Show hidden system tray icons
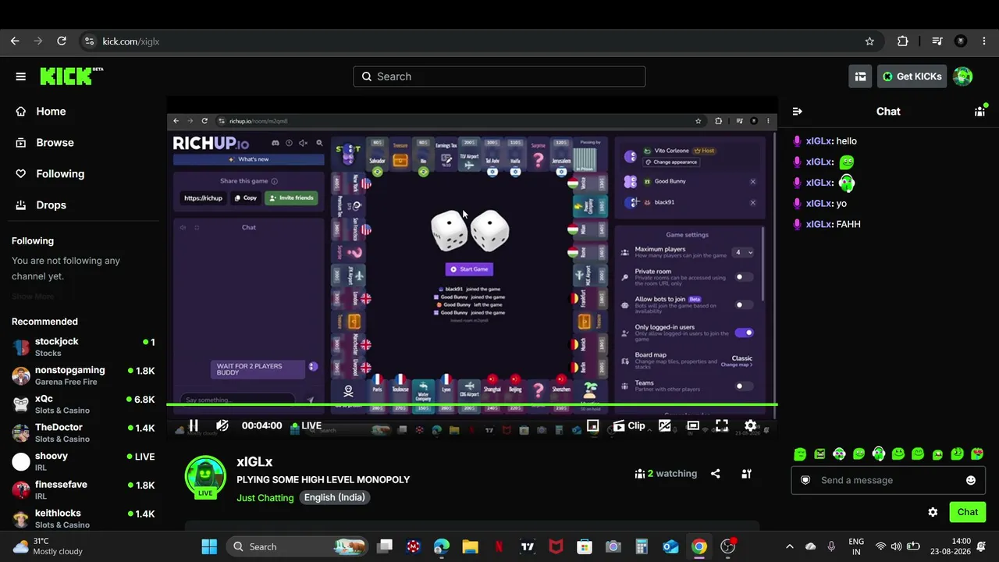Viewport: 999px width, 562px height. click(x=789, y=546)
